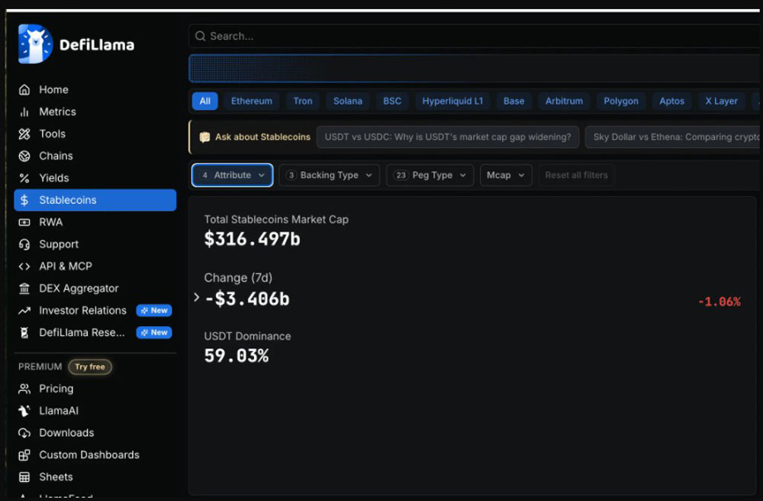Open the Metrics page link
The height and width of the screenshot is (501, 763).
57,112
